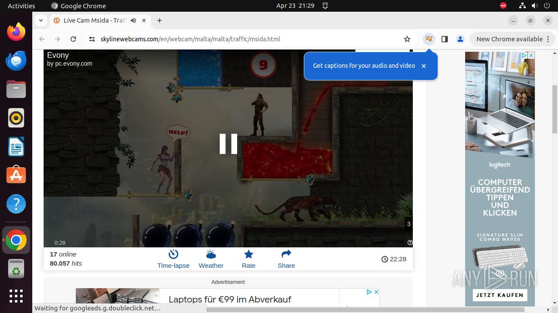Open the Trash in dock
Viewport: 558px width, 313px height.
pyautogui.click(x=16, y=269)
